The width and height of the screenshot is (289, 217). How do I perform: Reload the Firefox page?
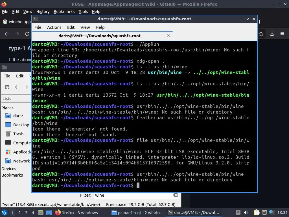[27, 34]
